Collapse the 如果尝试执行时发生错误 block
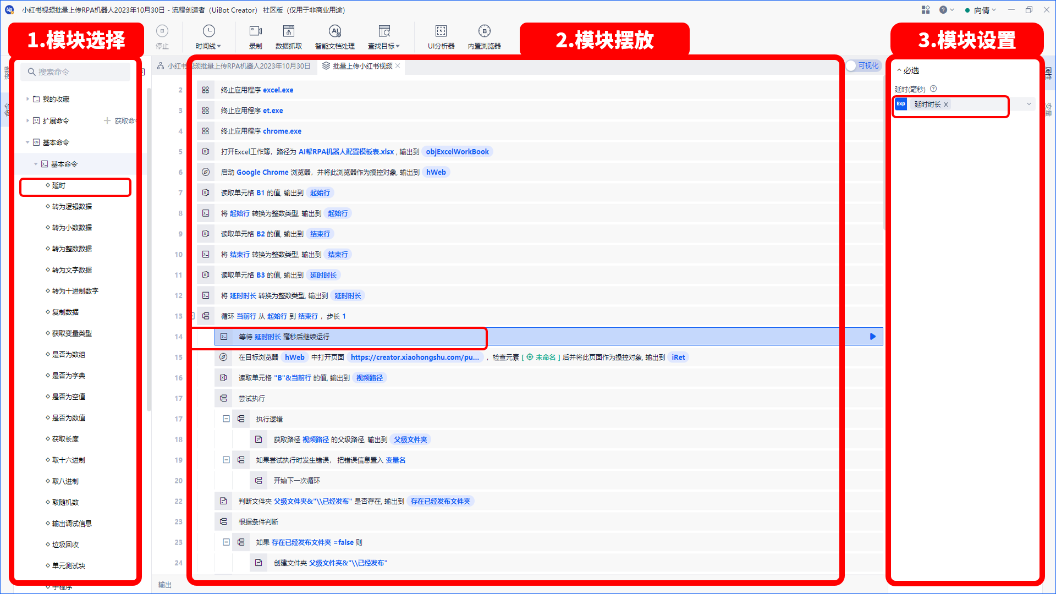 pyautogui.click(x=226, y=460)
